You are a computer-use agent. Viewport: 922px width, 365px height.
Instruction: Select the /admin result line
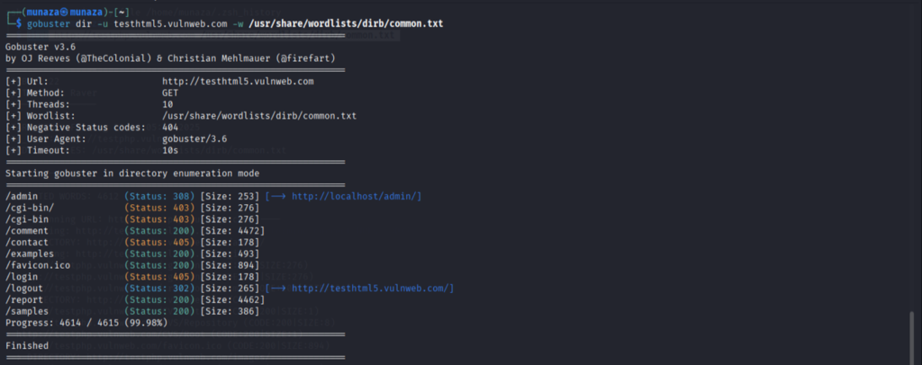[213, 196]
